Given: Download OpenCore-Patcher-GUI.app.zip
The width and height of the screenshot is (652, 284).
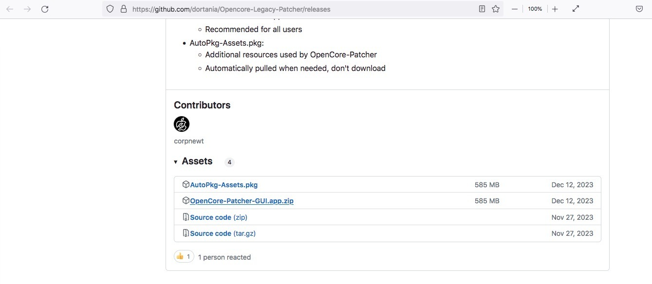Looking at the screenshot, I should pyautogui.click(x=242, y=201).
